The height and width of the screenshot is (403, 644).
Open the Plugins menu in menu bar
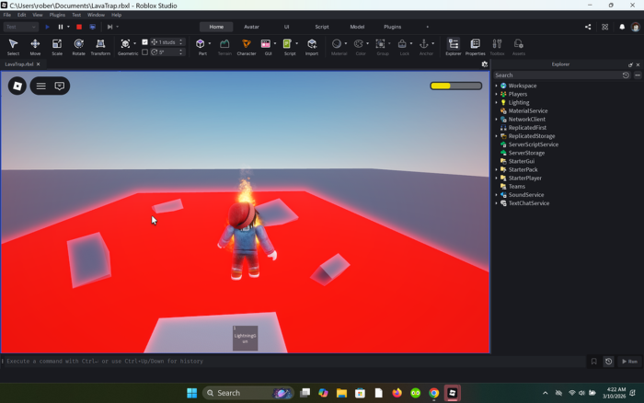tap(57, 15)
